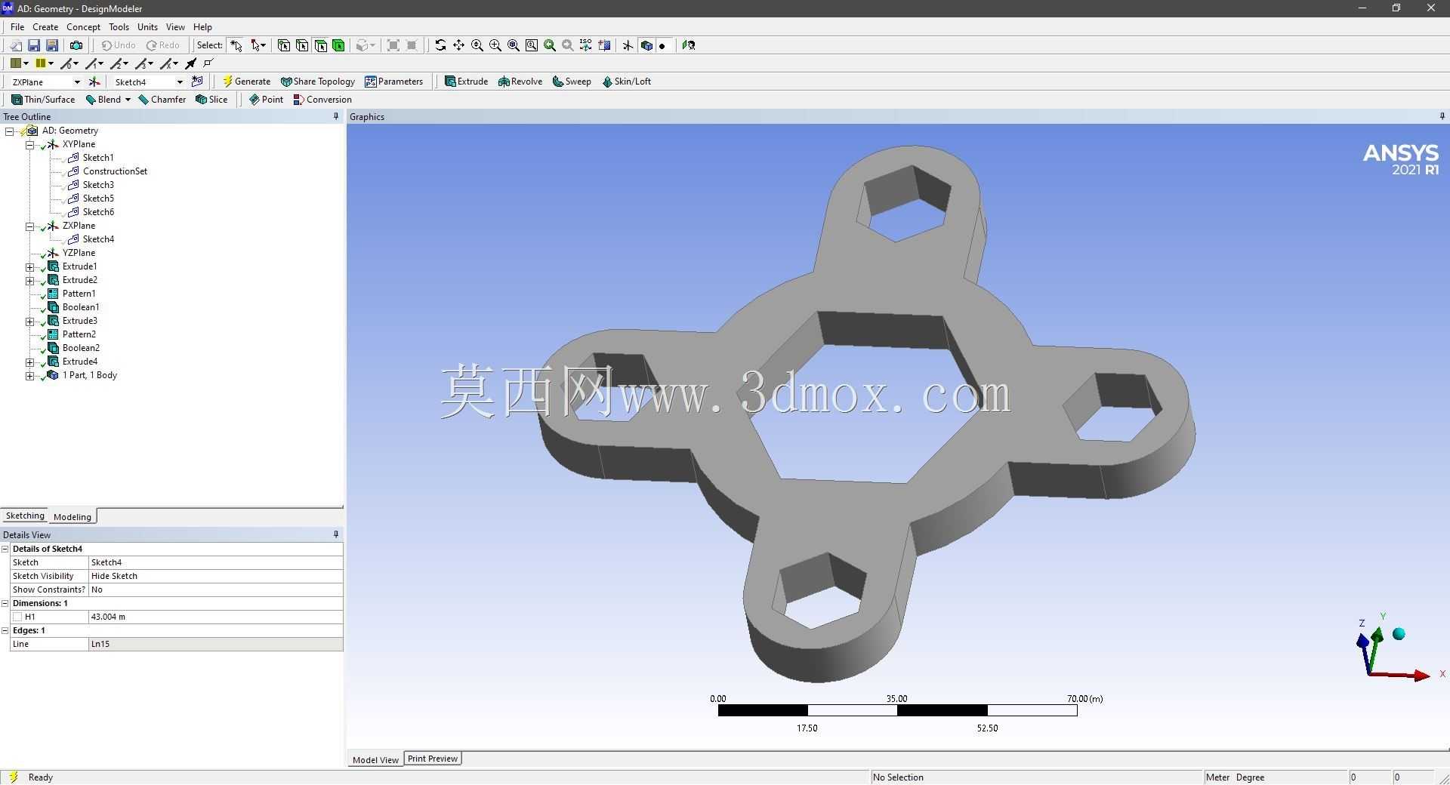Click the Save project icon
The image size is (1450, 785).
(34, 45)
